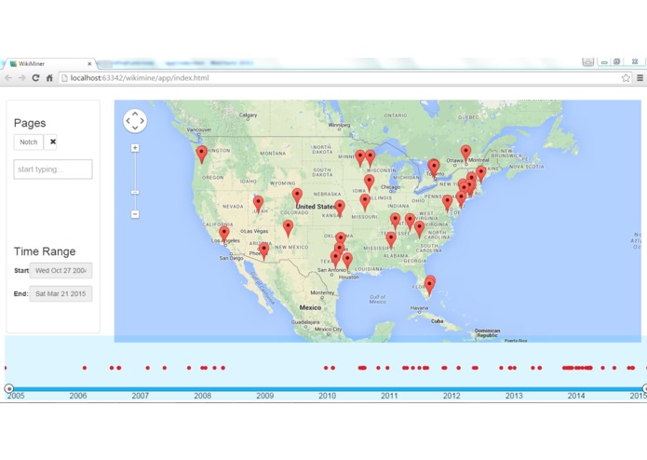Click the Time Range heading

tap(45, 251)
